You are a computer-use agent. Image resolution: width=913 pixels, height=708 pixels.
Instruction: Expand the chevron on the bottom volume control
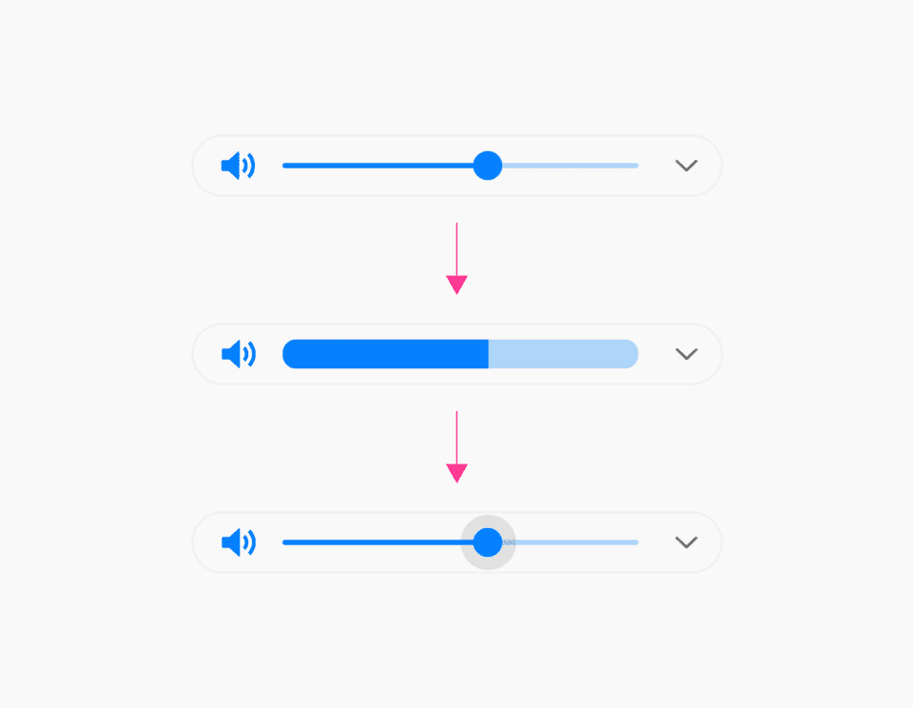point(686,542)
